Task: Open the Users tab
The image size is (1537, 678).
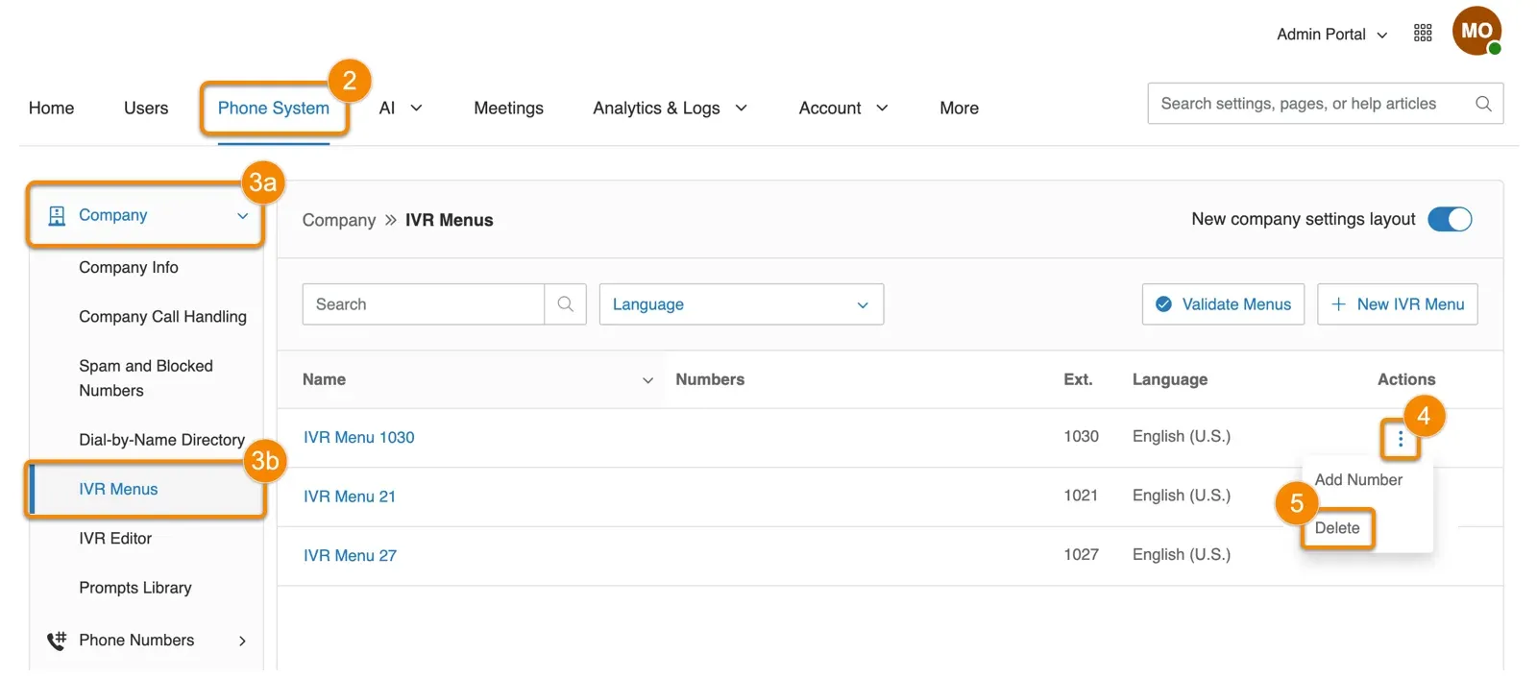Action: tap(146, 109)
